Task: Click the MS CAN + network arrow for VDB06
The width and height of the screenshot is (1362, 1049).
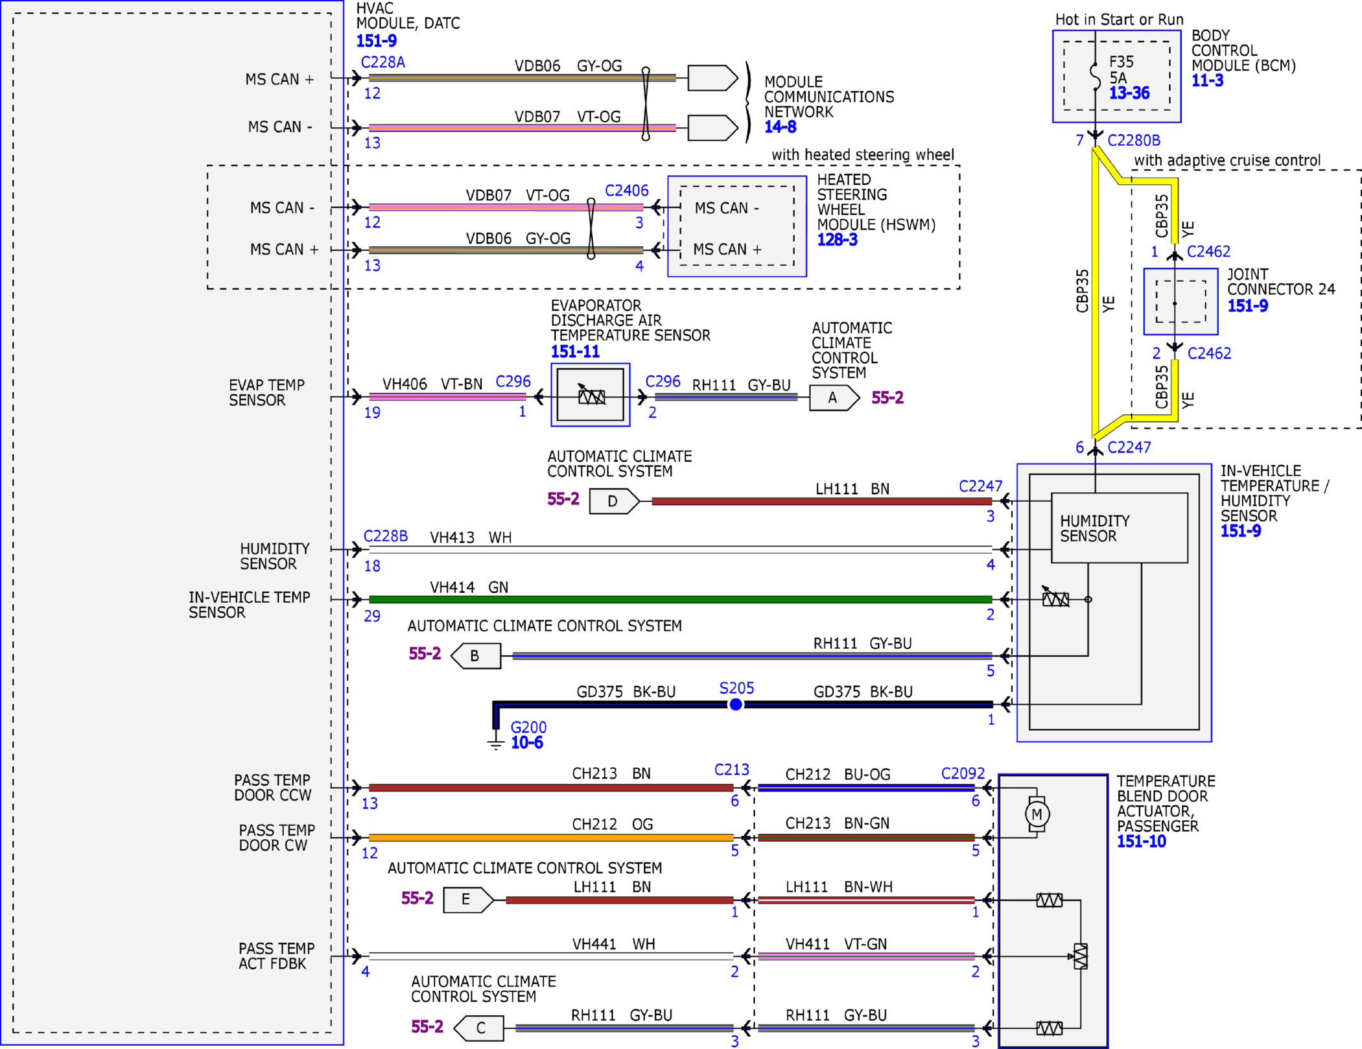Action: click(713, 78)
